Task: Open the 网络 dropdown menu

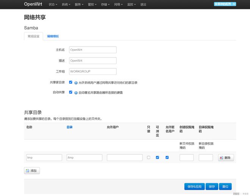Action: click(118, 5)
